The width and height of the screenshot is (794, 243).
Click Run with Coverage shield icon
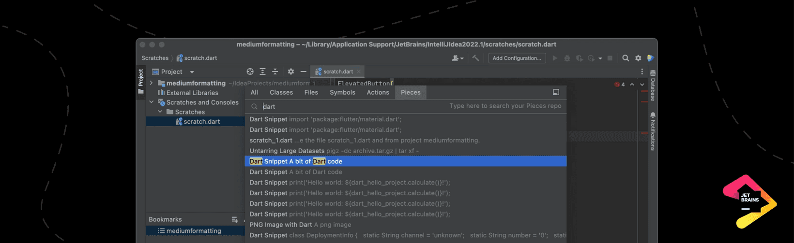(579, 58)
